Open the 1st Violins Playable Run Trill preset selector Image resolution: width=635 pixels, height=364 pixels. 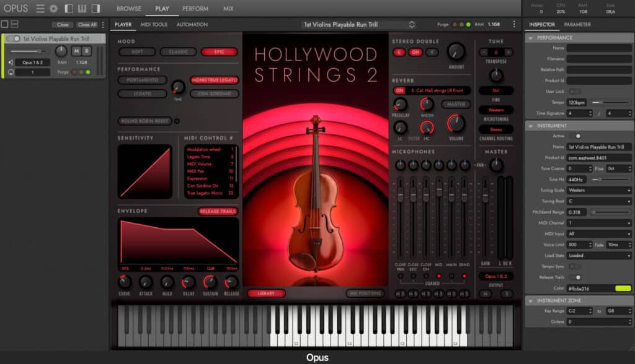pyautogui.click(x=353, y=24)
